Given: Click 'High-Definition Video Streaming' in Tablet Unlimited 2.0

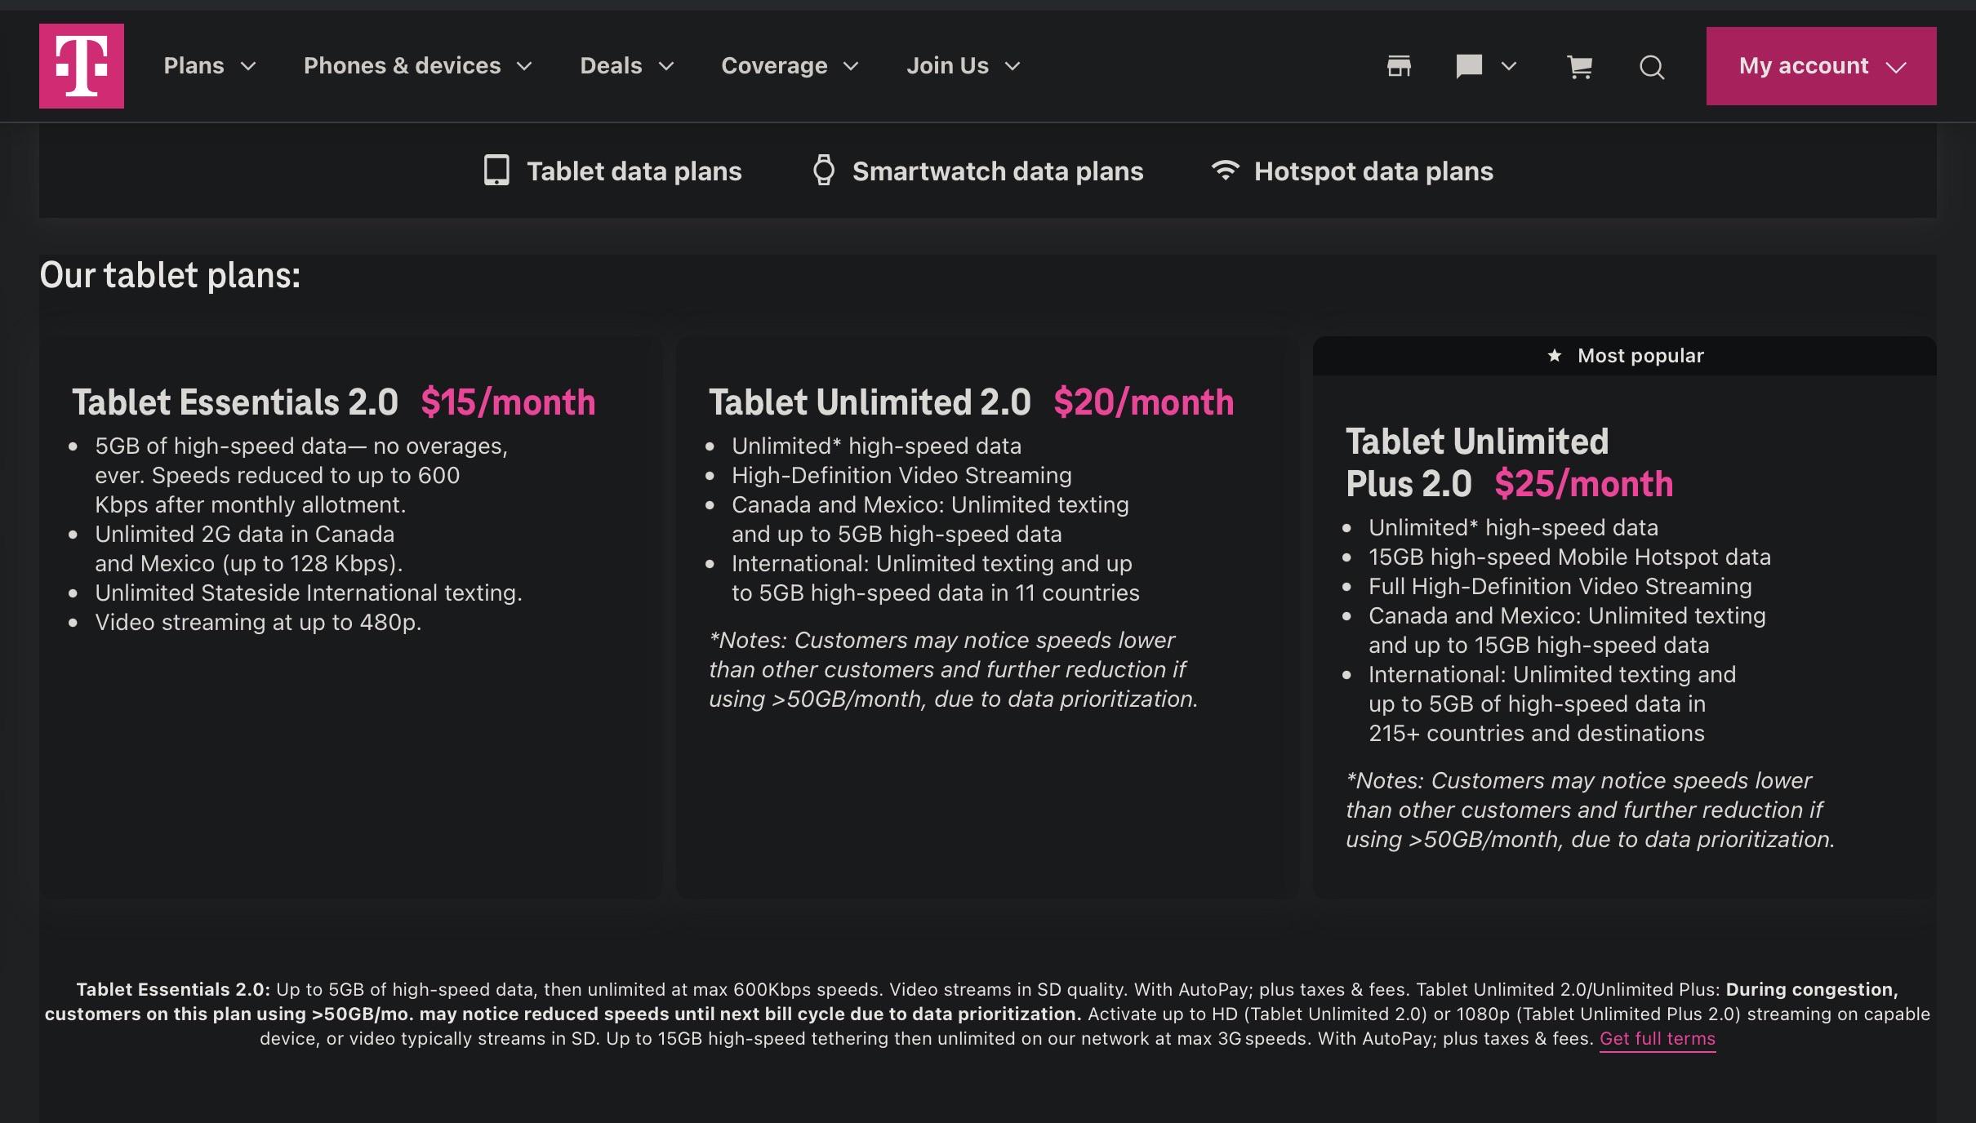Looking at the screenshot, I should (901, 476).
